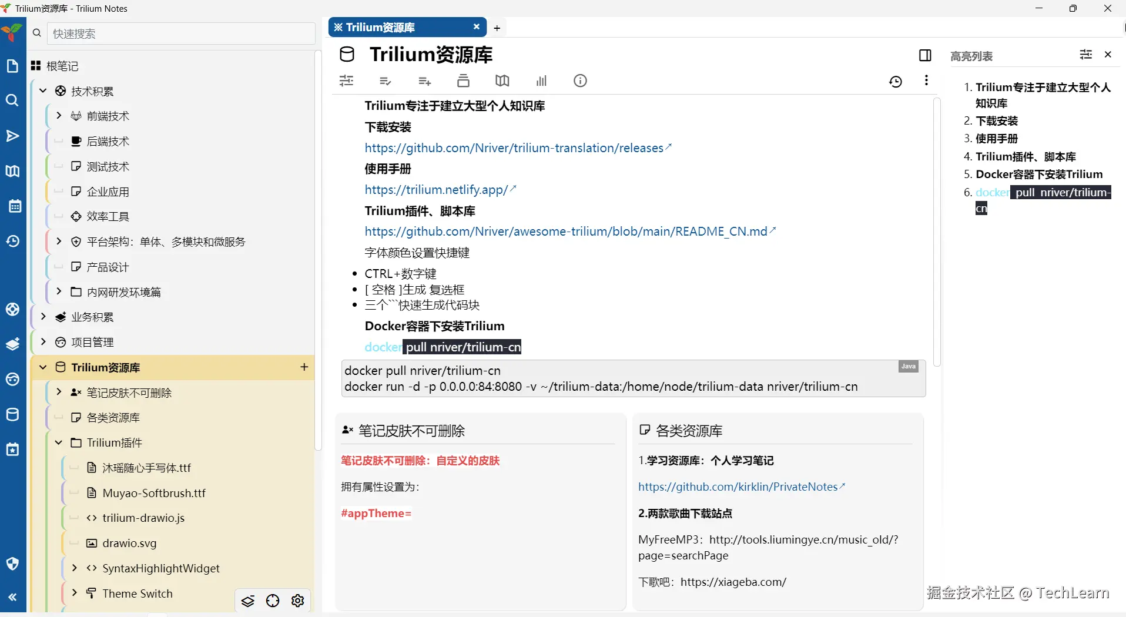Image resolution: width=1126 pixels, height=617 pixels.
Task: Open the note info ribbon tab
Action: (x=580, y=81)
